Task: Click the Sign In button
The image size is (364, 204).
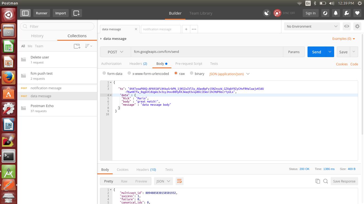Action: (310, 13)
